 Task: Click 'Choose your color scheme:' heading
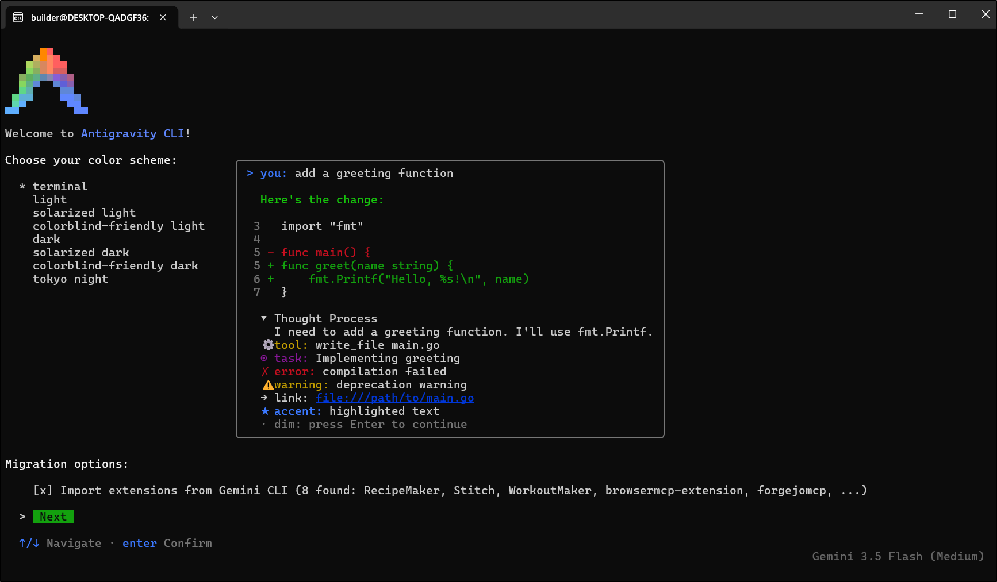(x=91, y=160)
